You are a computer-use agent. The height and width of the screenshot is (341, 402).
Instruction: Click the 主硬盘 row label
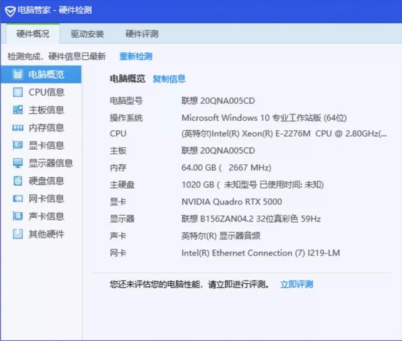tap(122, 184)
